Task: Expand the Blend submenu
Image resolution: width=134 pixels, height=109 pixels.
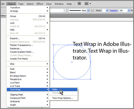Action: [x=28, y=72]
